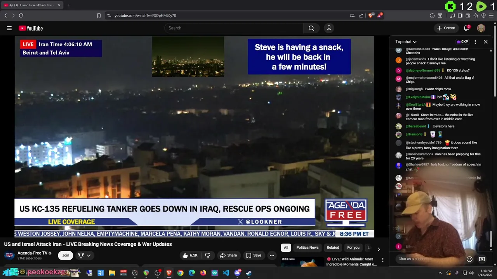Screen dimensions: 497x279
Task: Go to YouTube home via logo
Action: click(x=31, y=28)
